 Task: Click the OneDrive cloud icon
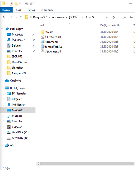pos(7,81)
